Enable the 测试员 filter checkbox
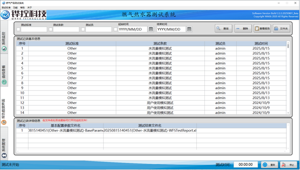 [x=83, y=29]
